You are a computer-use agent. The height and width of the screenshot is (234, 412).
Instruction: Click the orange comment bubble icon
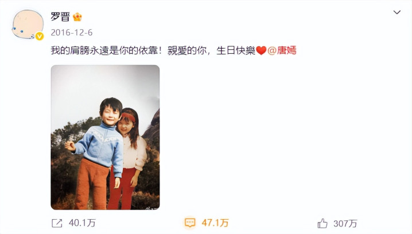190,223
